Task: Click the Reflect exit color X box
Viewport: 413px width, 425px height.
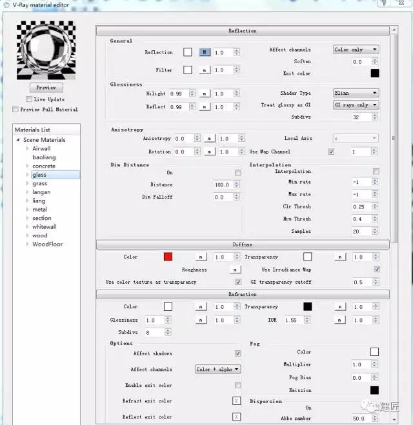Action: [236, 417]
